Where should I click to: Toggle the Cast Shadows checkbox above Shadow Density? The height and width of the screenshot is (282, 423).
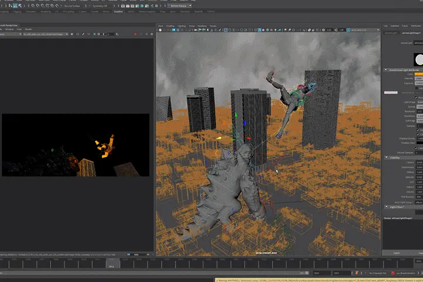(x=418, y=134)
